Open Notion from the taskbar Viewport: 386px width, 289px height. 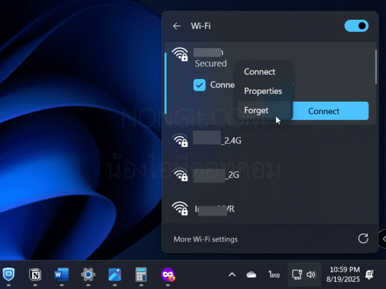point(35,275)
